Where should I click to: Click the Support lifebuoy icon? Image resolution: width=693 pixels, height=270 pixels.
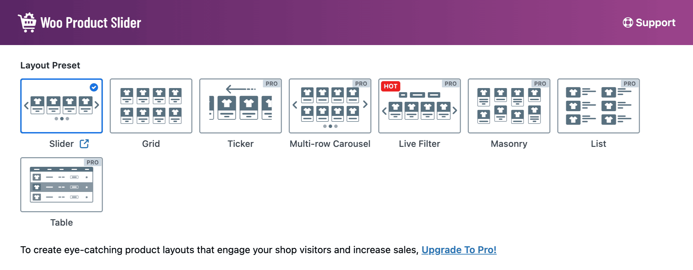coord(628,23)
